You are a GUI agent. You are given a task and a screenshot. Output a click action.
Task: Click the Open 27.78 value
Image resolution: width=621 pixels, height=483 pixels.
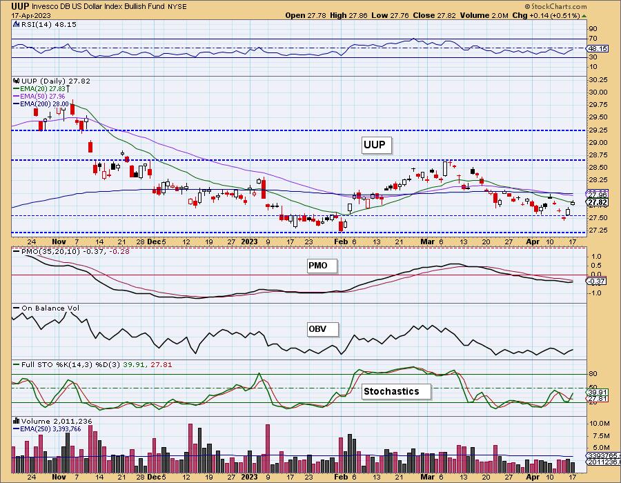pyautogui.click(x=306, y=15)
